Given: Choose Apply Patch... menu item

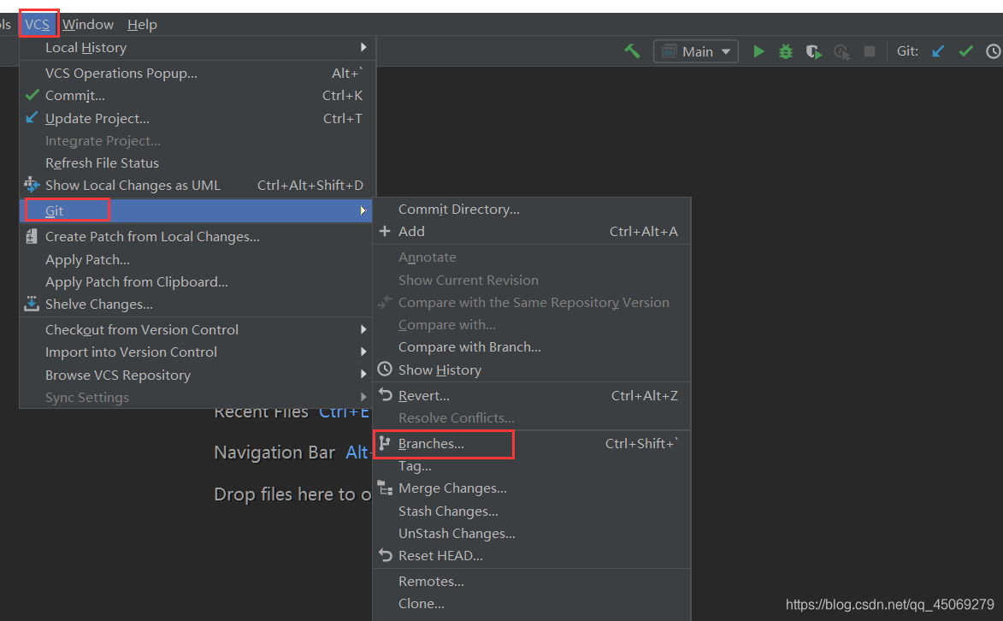Looking at the screenshot, I should pyautogui.click(x=197, y=259).
